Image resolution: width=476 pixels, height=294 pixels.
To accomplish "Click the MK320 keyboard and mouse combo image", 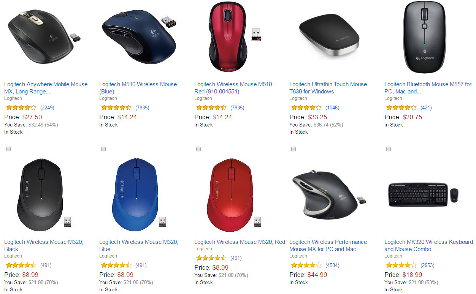I will (424, 194).
